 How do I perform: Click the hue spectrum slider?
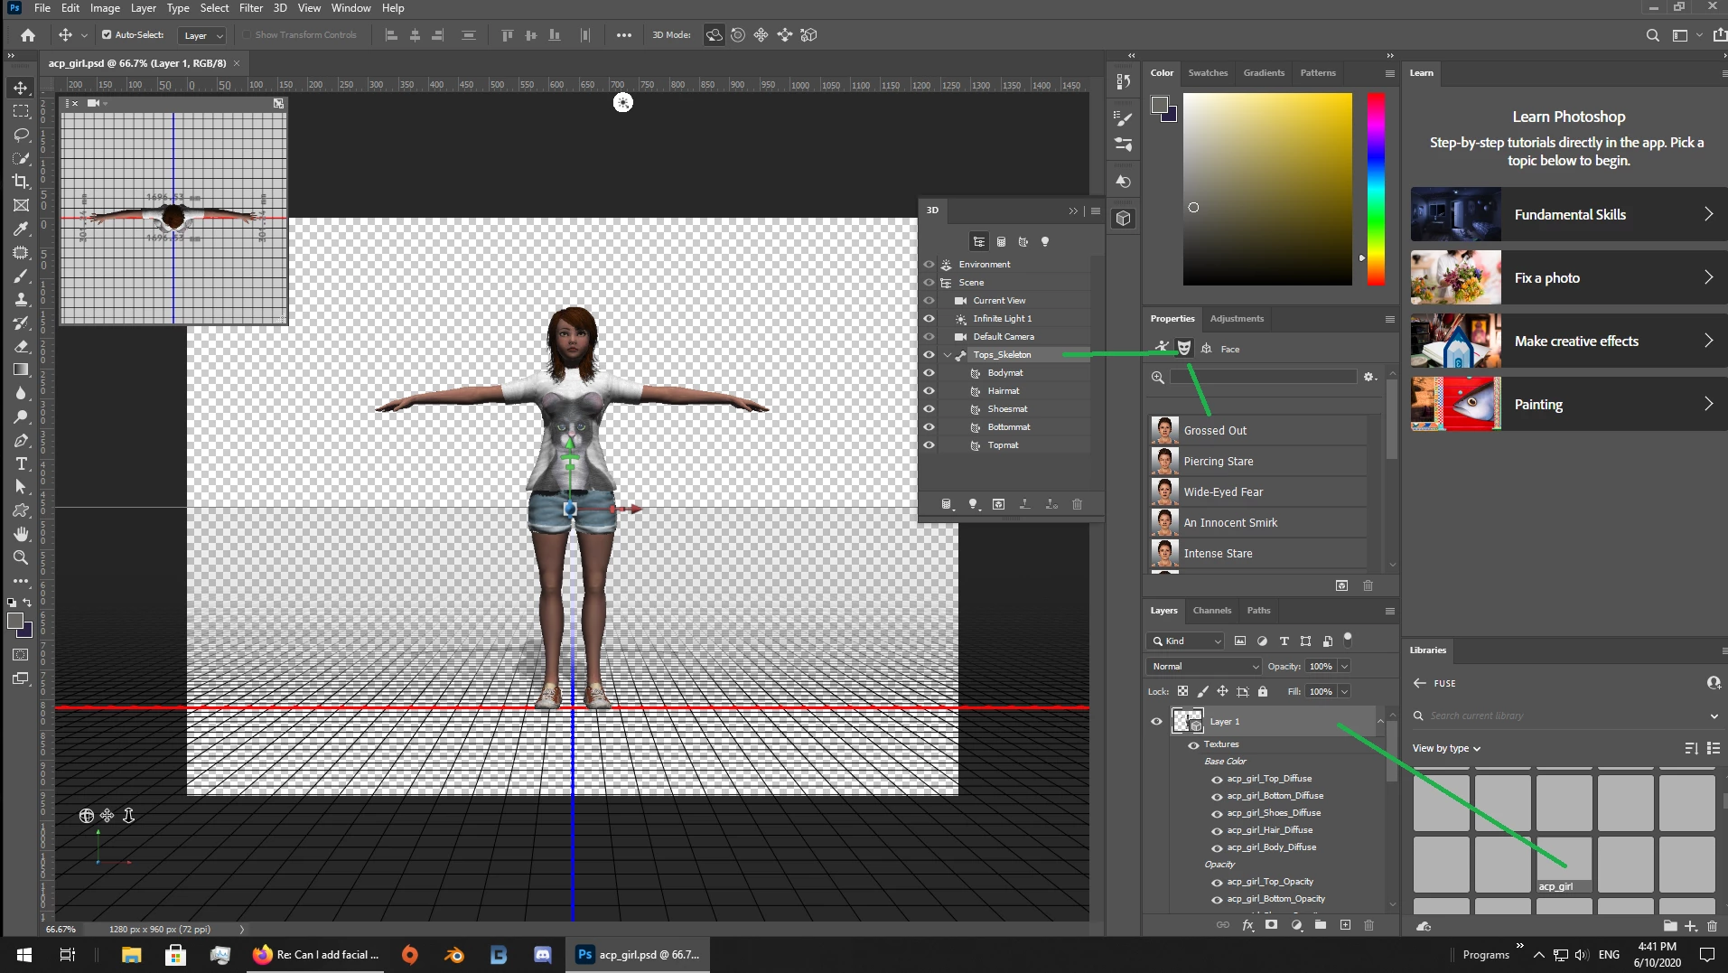(1376, 189)
